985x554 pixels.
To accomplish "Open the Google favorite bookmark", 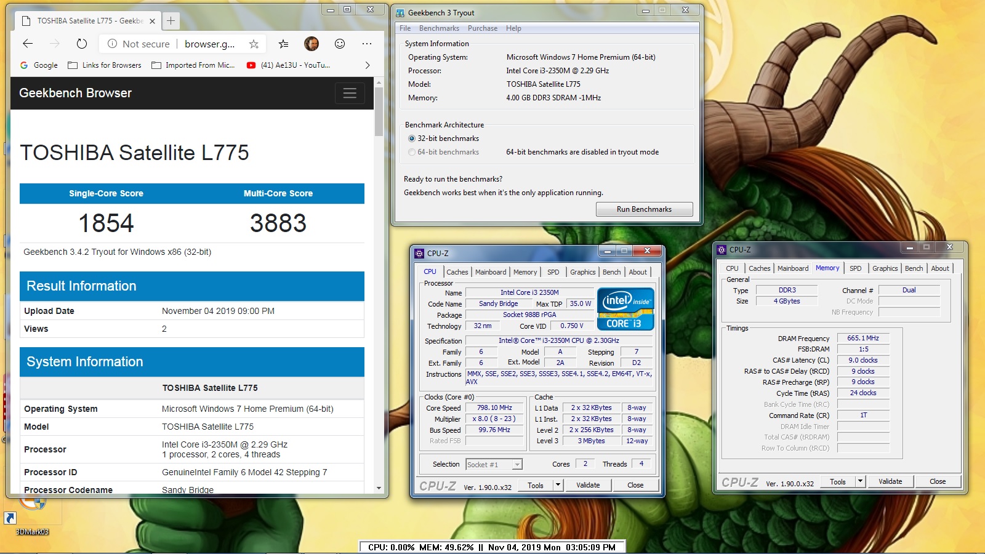I will (x=39, y=65).
